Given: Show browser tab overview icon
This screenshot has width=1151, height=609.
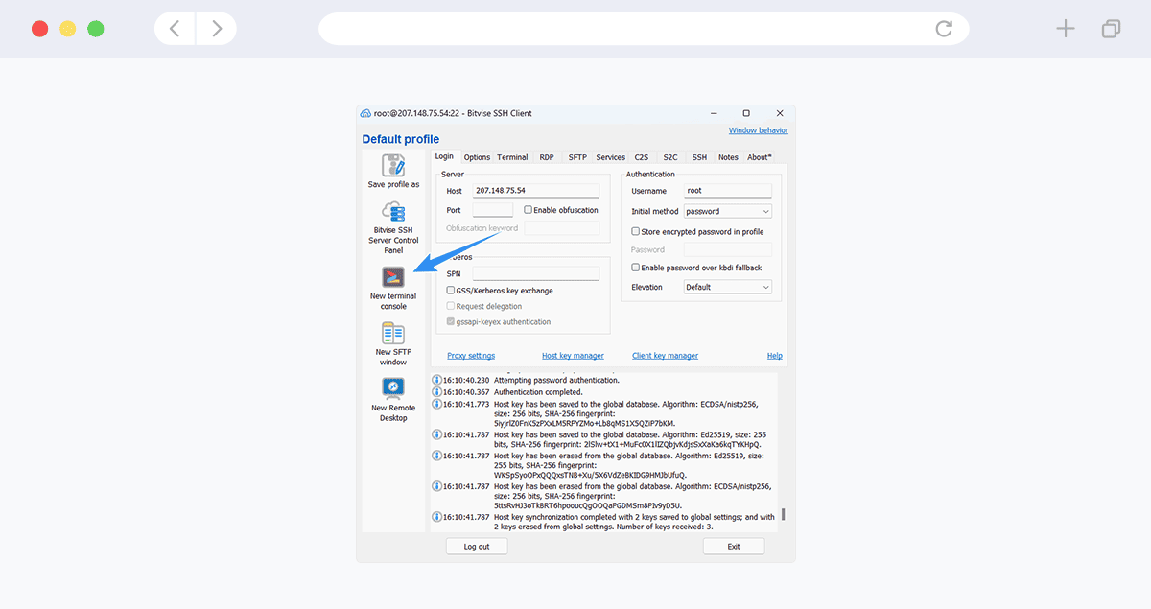Looking at the screenshot, I should click(1111, 29).
